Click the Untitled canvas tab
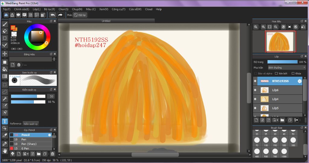The width and height of the screenshot is (309, 163). click(106, 21)
